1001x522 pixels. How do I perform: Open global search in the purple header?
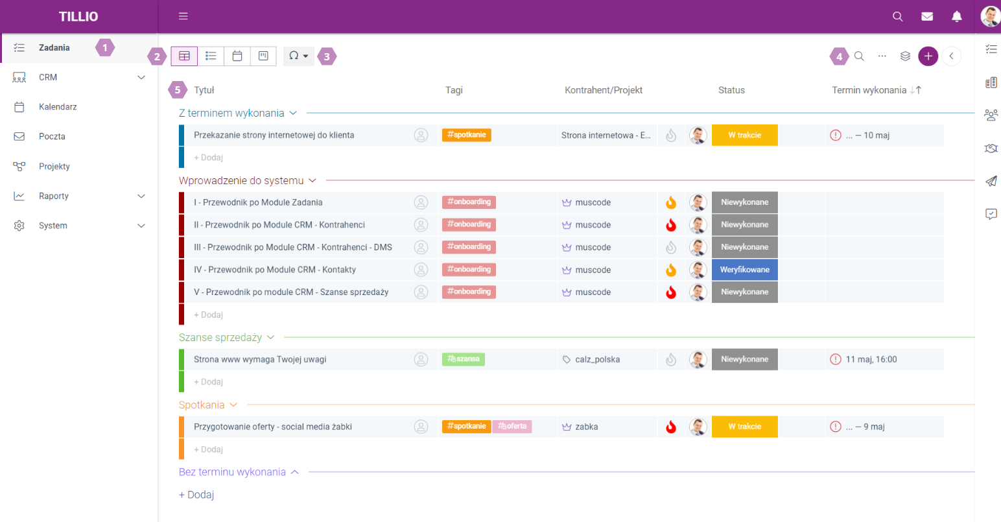(x=898, y=17)
